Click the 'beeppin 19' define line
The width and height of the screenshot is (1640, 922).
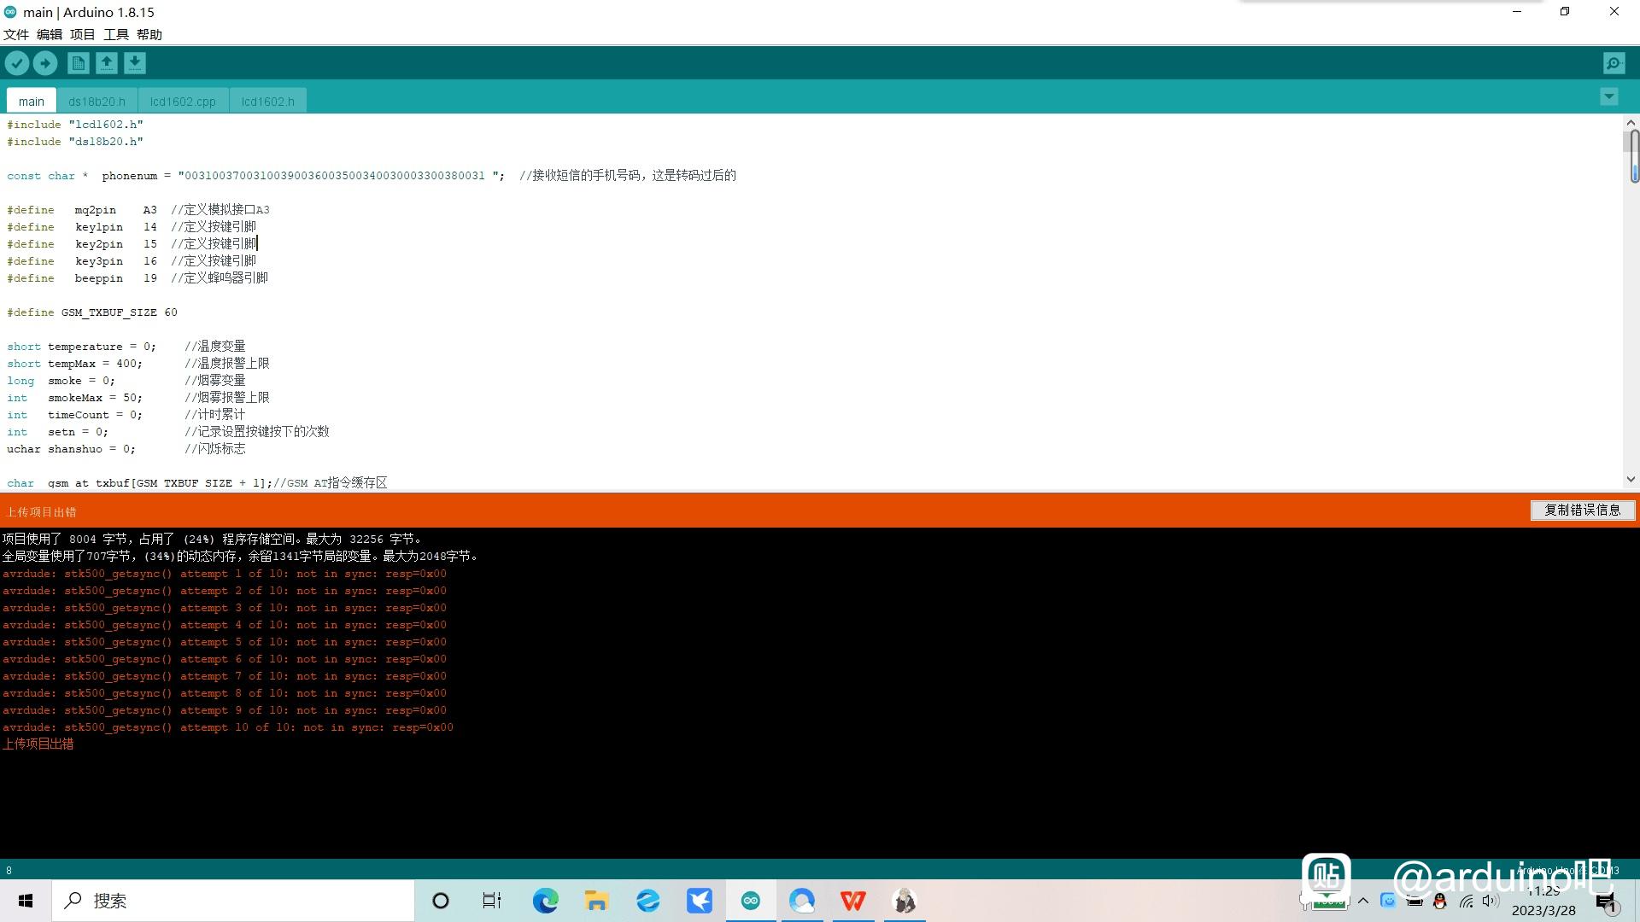[138, 278]
